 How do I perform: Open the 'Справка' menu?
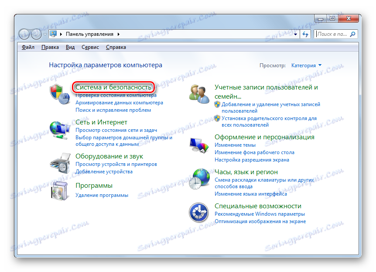(x=116, y=47)
